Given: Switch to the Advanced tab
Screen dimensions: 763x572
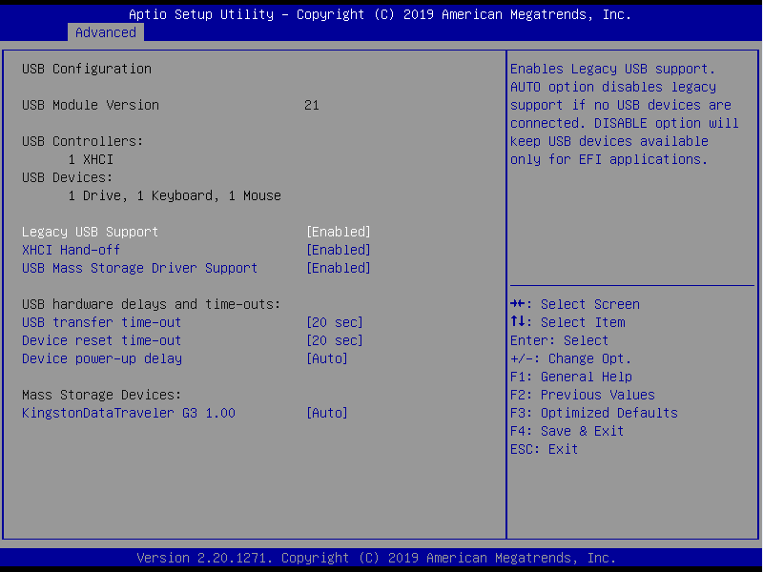Looking at the screenshot, I should [x=106, y=32].
